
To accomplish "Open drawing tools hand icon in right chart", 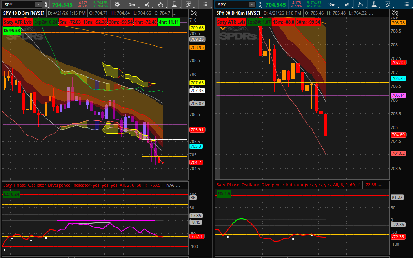I will coord(360,4).
